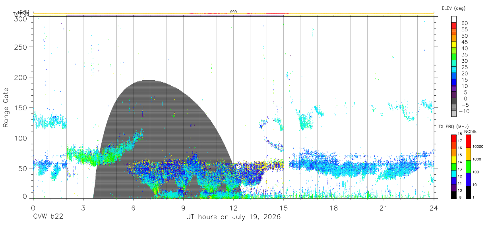The width and height of the screenshot is (488, 225).
Task: Click x-axis tick label '3'
Action: click(83, 208)
